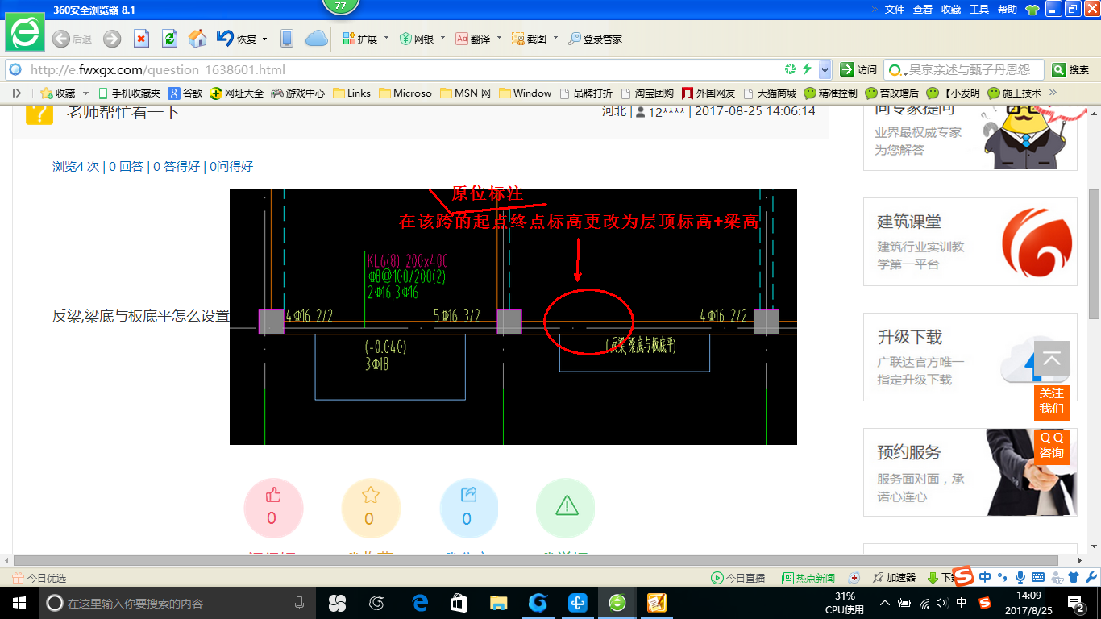Open the cloud sync icon
Viewport: 1101px width, 619px height.
point(316,38)
